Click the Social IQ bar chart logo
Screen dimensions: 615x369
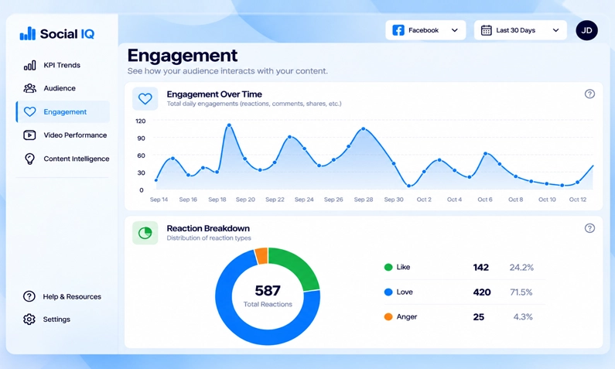tap(27, 34)
